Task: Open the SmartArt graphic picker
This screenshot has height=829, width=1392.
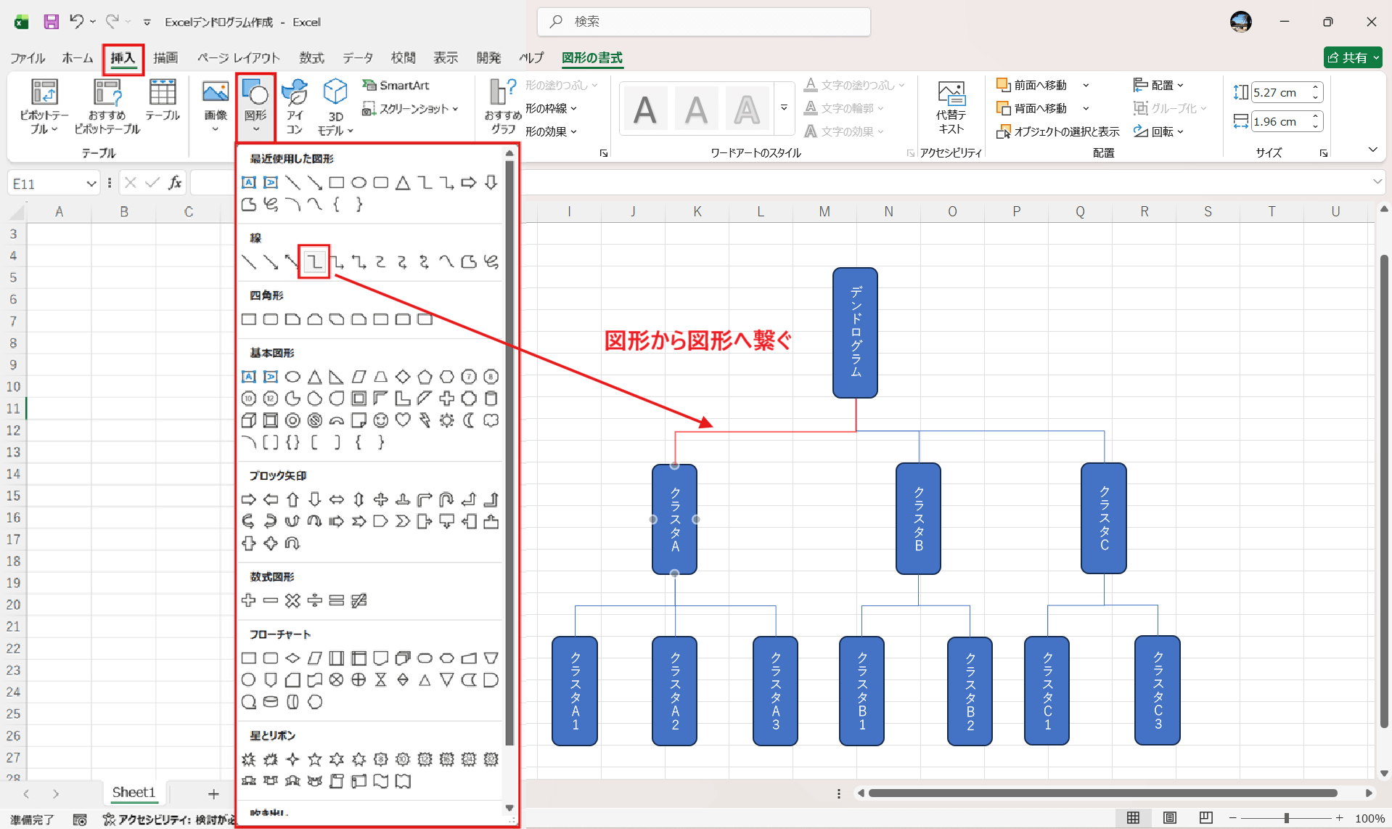Action: pyautogui.click(x=396, y=85)
